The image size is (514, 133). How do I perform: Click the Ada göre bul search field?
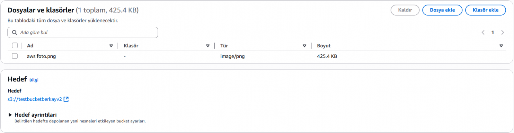coord(87,33)
